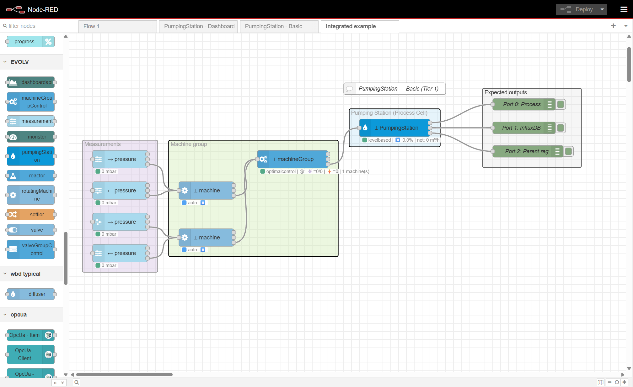Screen dimensions: 633x387
Task: Choose the pumpingStation palette node
Action: pos(31,156)
